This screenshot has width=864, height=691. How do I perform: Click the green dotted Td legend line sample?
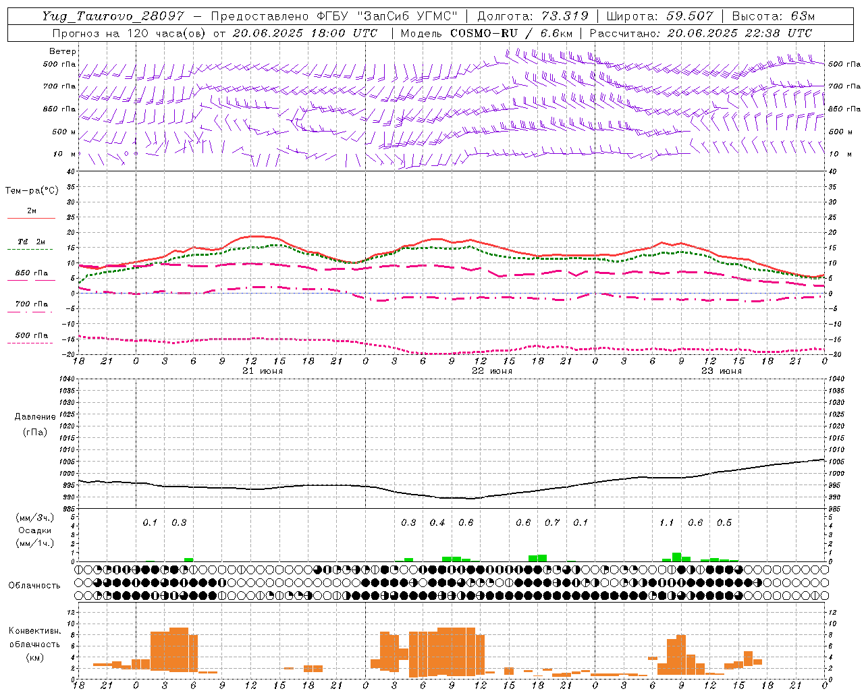pos(30,250)
